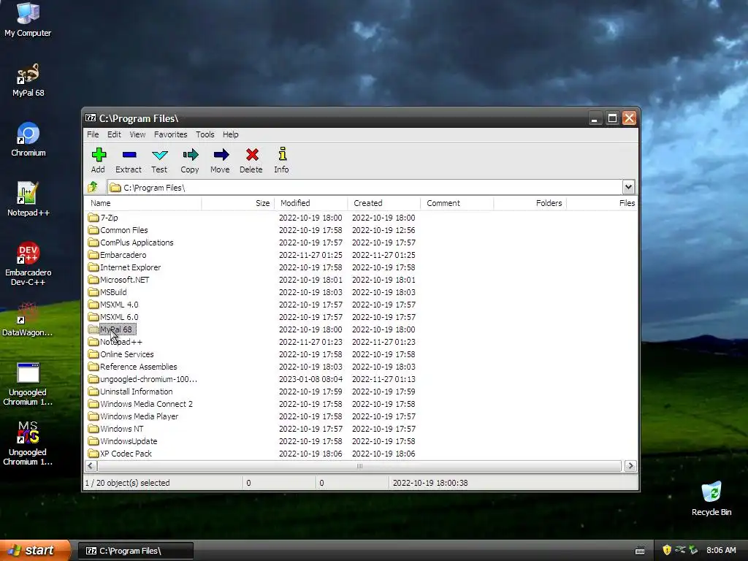This screenshot has width=748, height=561.
Task: Open the Favorites menu
Action: (170, 134)
